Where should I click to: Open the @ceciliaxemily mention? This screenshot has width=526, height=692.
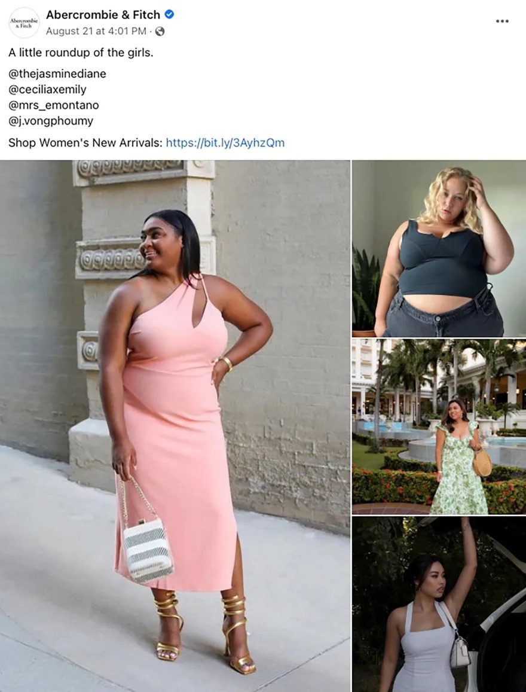click(48, 90)
